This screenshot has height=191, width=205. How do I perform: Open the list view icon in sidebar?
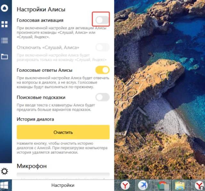(x=4, y=40)
